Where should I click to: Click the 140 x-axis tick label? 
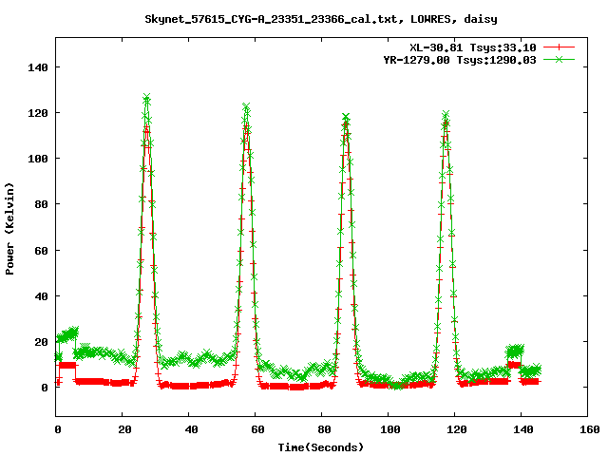pyautogui.click(x=522, y=429)
